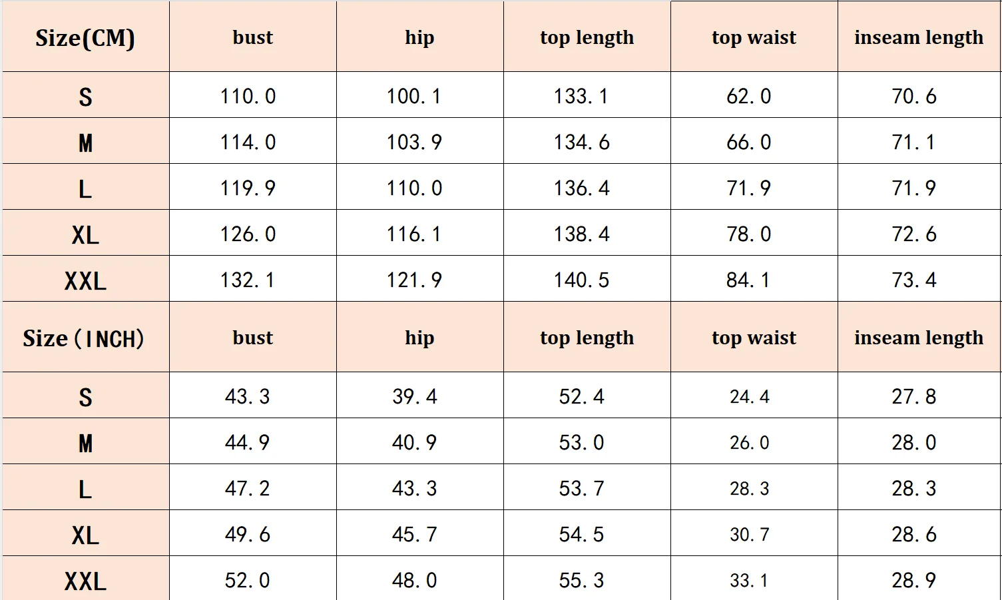Select the XL row label in INCH table
1002x600 pixels.
tap(85, 535)
